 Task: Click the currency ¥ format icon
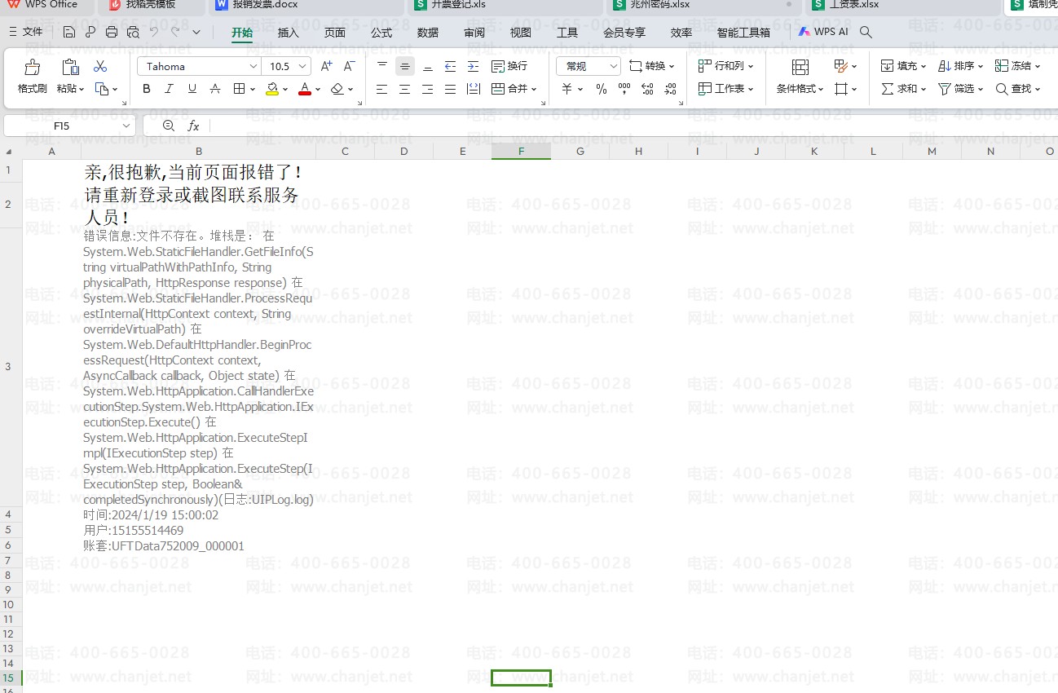point(566,89)
